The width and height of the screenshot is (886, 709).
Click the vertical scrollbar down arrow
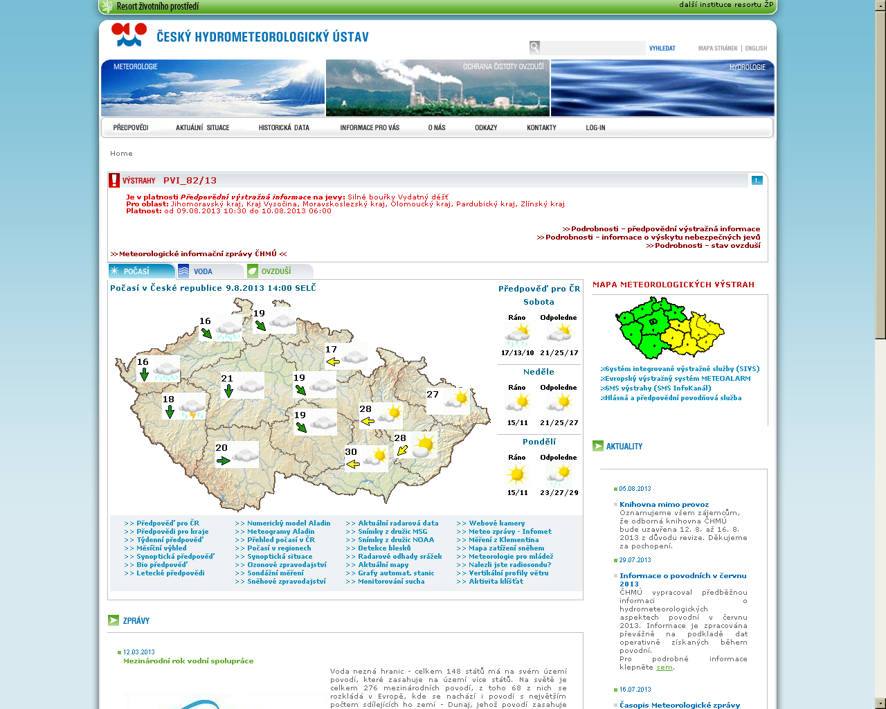click(880, 703)
